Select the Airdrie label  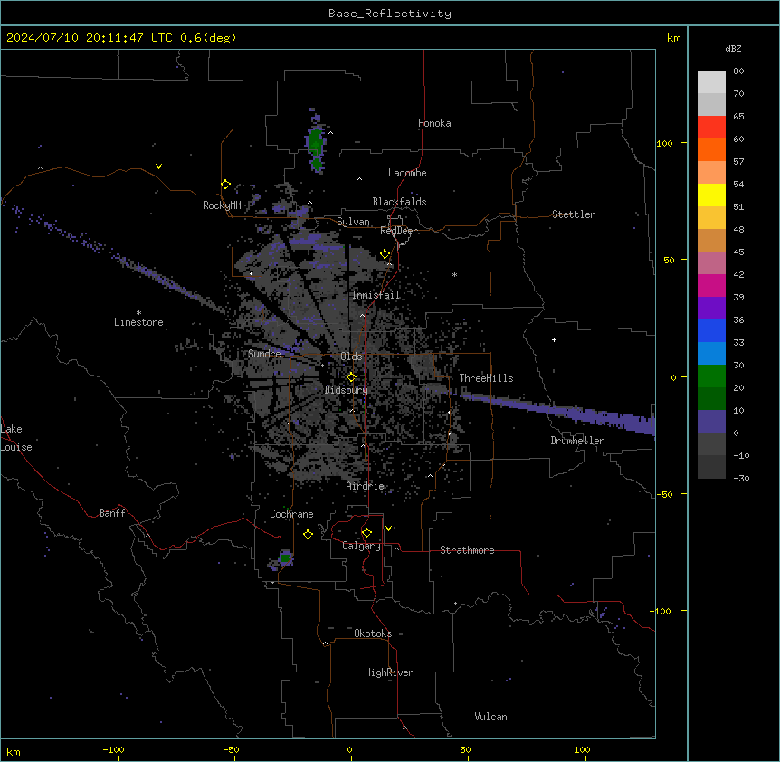366,486
